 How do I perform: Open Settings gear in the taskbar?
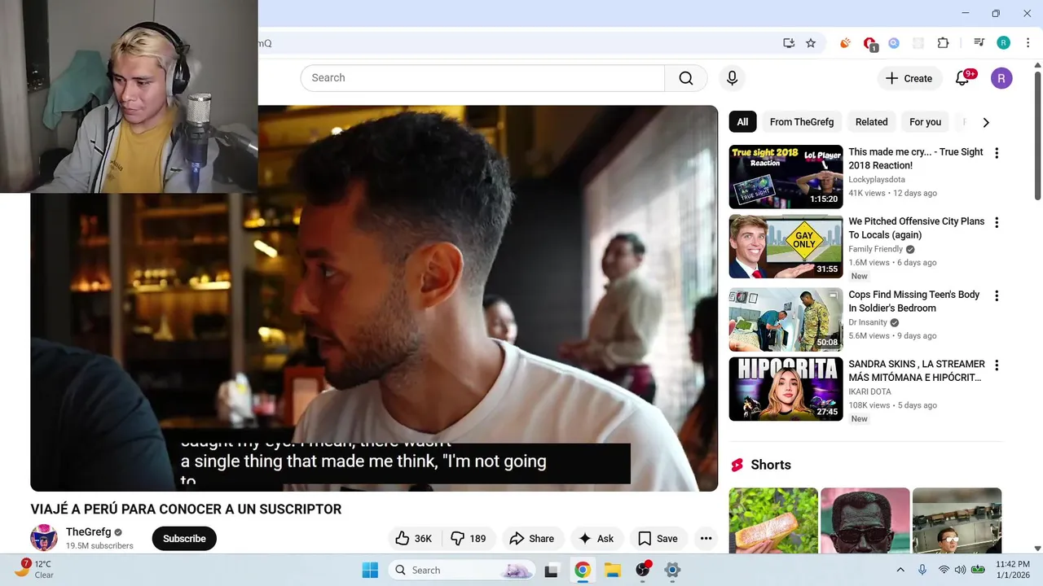coord(672,570)
